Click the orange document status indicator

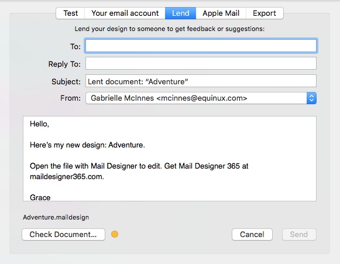point(115,234)
